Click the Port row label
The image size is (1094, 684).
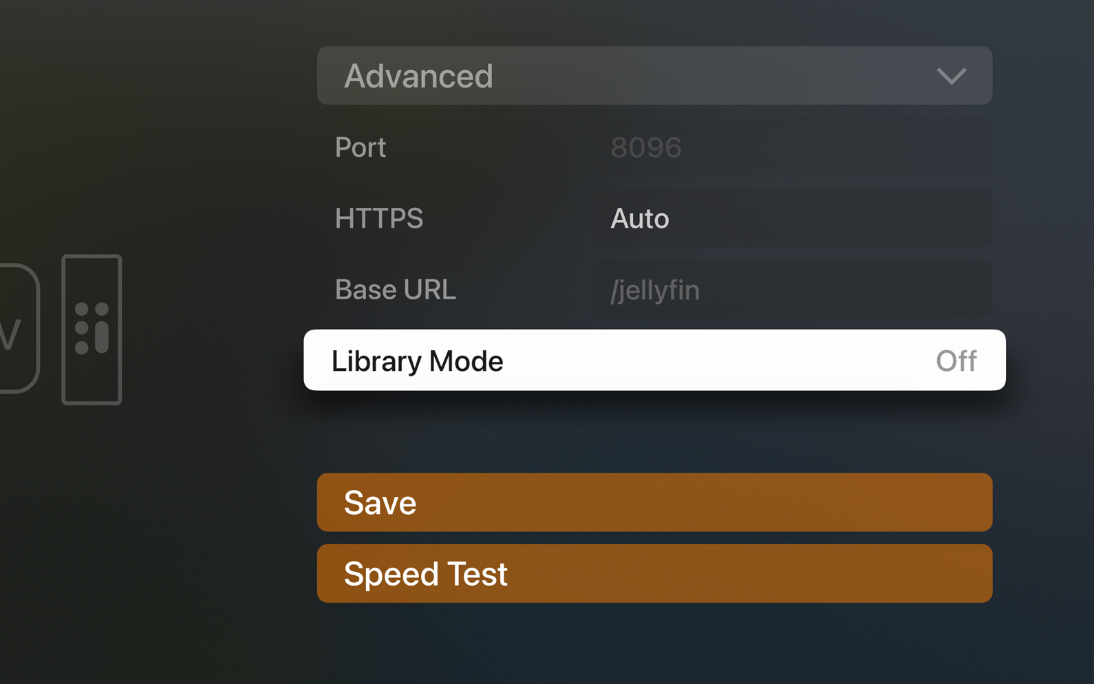point(361,147)
